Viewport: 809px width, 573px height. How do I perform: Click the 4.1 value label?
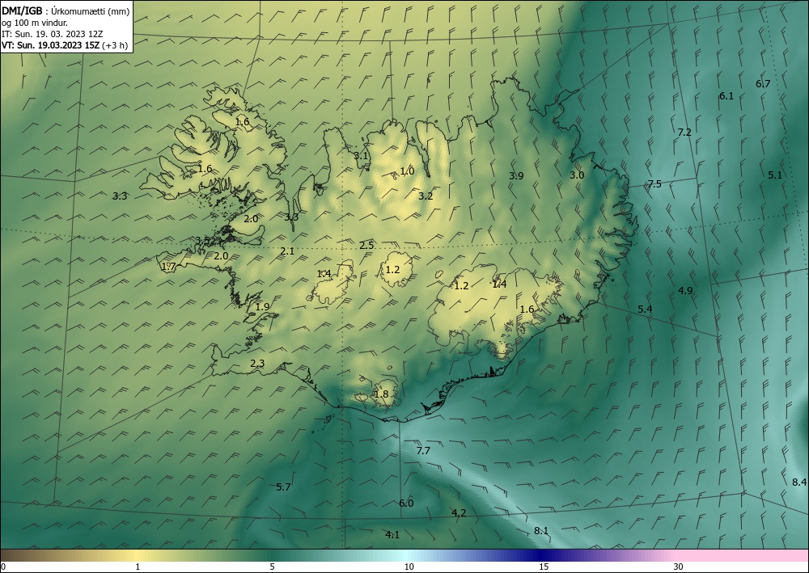point(392,534)
